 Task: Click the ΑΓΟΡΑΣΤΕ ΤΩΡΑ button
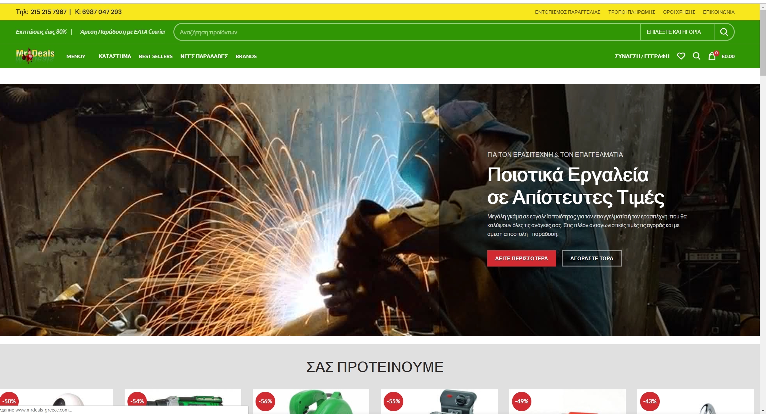click(591, 258)
